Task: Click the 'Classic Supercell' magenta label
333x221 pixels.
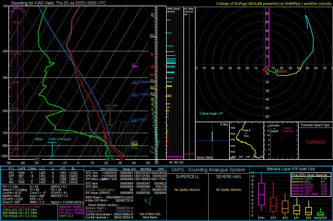Action: click(x=288, y=130)
